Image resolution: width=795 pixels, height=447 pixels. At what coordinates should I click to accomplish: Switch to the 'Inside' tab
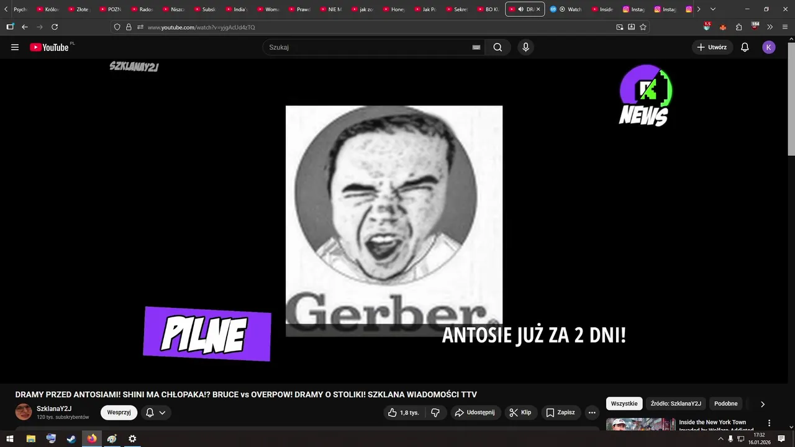pos(602,9)
